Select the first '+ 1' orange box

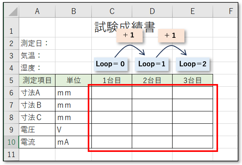click(x=130, y=35)
